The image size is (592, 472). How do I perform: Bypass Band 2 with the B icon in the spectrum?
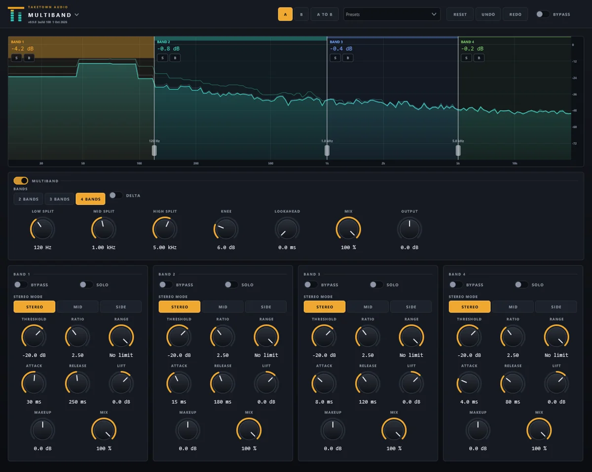[175, 58]
